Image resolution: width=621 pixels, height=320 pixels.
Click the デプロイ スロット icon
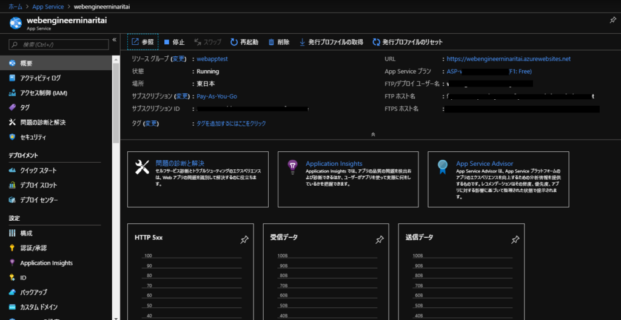12,185
